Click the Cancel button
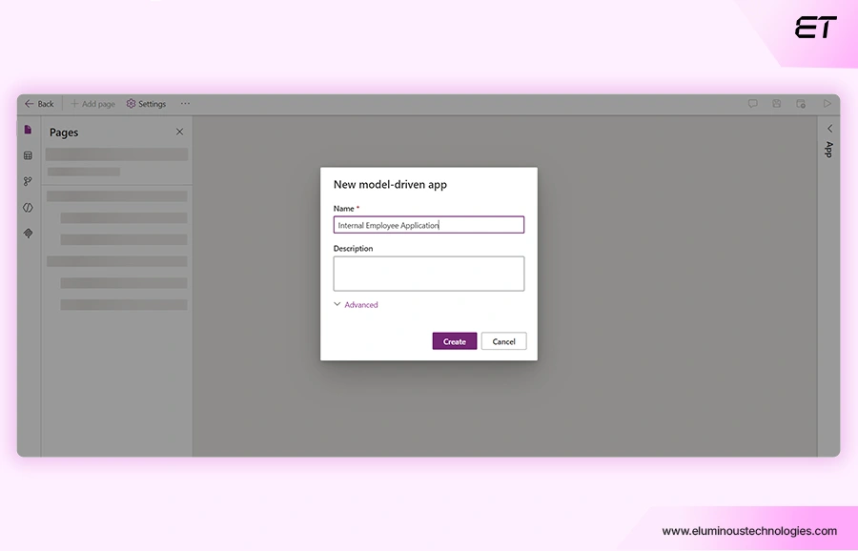 503,341
